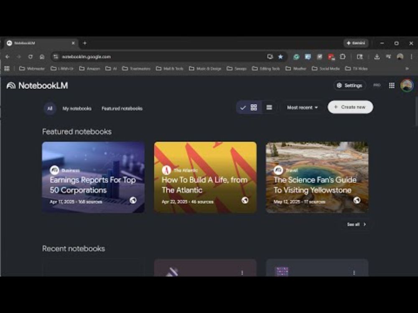The image size is (418, 313).
Task: Click install app icon in address bar
Action: (270, 57)
